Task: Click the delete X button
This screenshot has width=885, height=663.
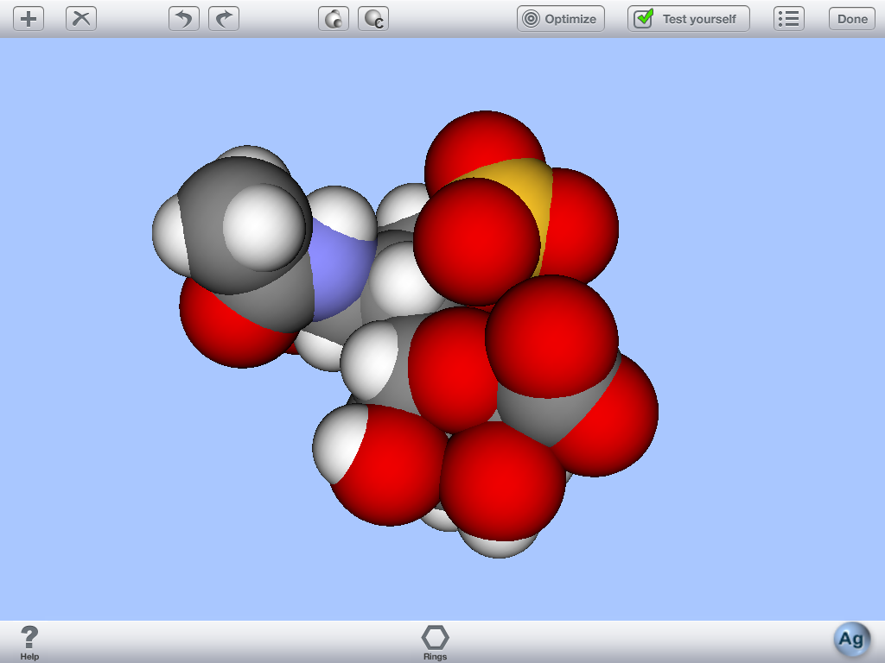Action: tap(81, 19)
